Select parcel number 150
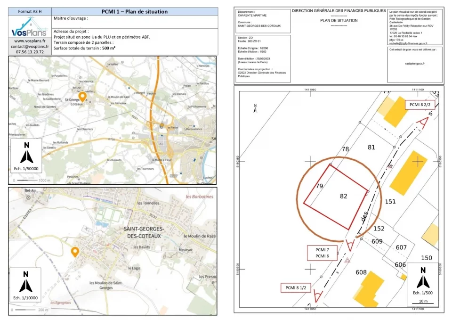This screenshot has height=320, width=452. click(x=427, y=258)
